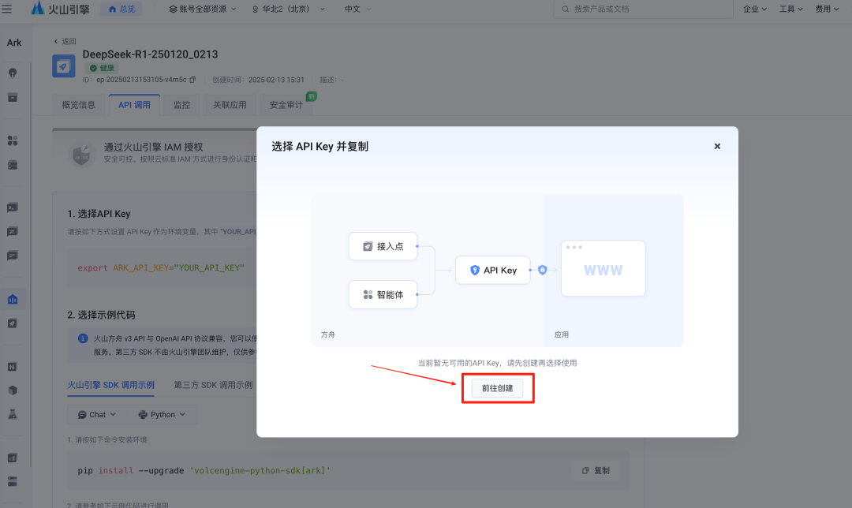Copy the endpoint ID with the copy icon
Image resolution: width=852 pixels, height=508 pixels.
click(192, 80)
